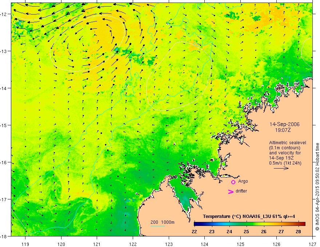Click the 'Temperature (°C) NOAA16_L3U 61% ql>=4' title
This screenshot has width=320, height=247.
pos(249,216)
